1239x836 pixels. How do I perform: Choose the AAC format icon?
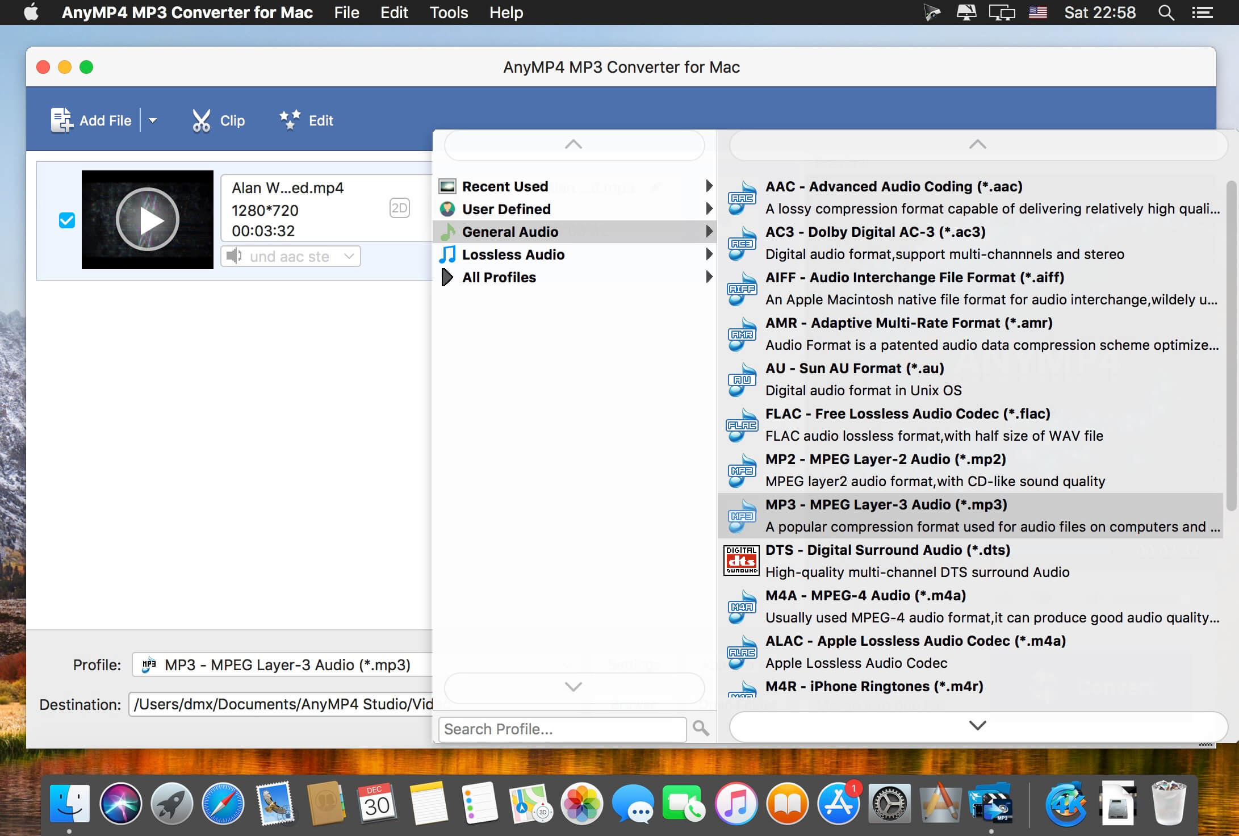[x=742, y=197]
